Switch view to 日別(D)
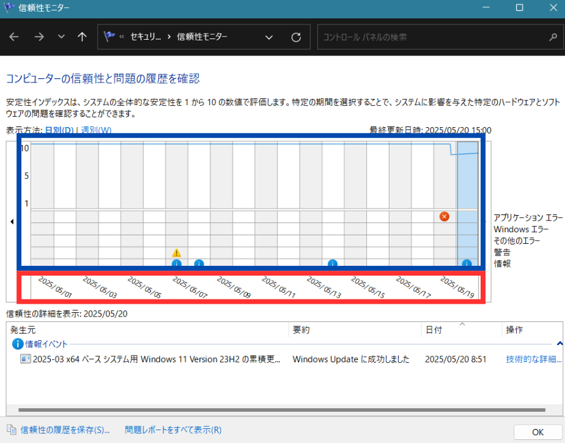 [x=59, y=130]
